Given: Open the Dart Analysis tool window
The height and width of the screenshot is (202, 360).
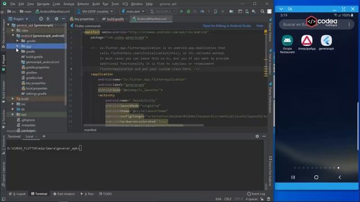Looking at the screenshot, I should [64, 194].
